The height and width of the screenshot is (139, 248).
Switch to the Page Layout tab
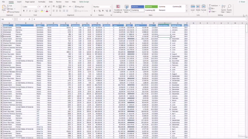[x=30, y=2]
